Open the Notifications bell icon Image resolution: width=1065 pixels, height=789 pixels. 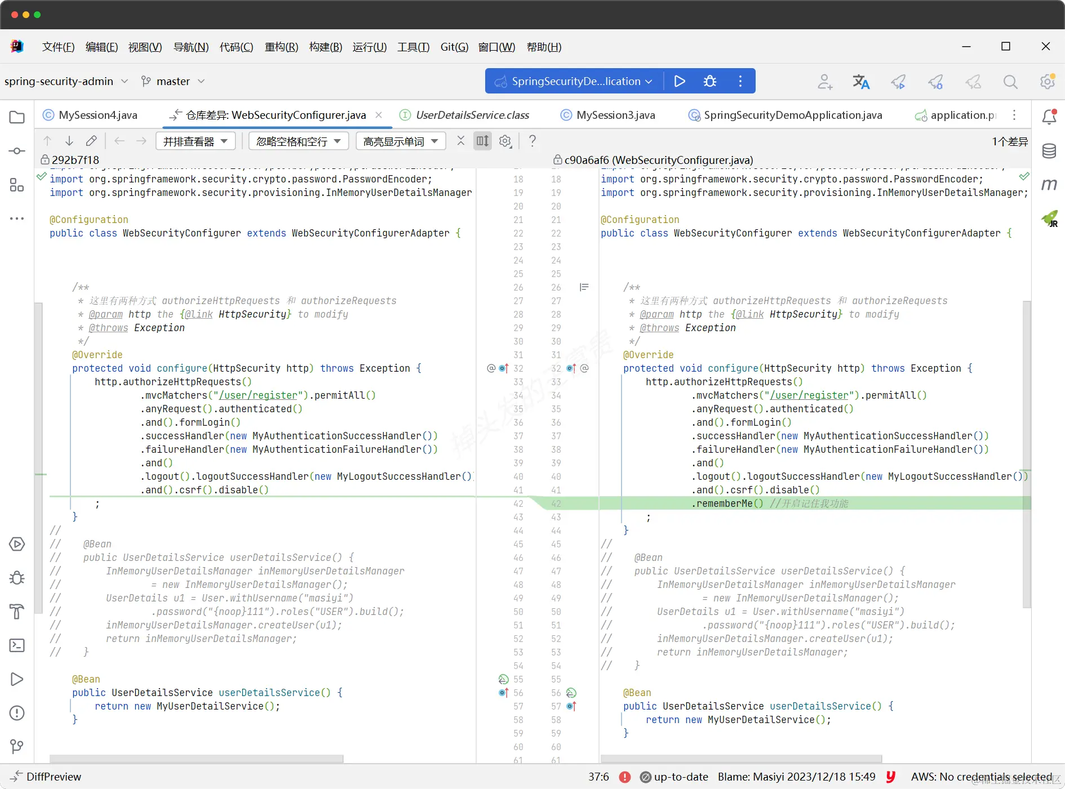(x=1049, y=117)
